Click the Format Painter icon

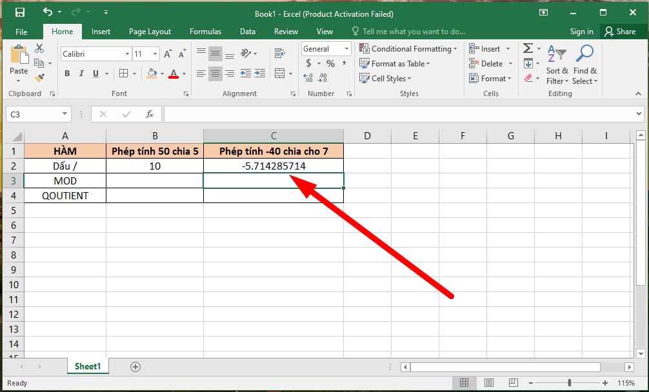pos(39,77)
